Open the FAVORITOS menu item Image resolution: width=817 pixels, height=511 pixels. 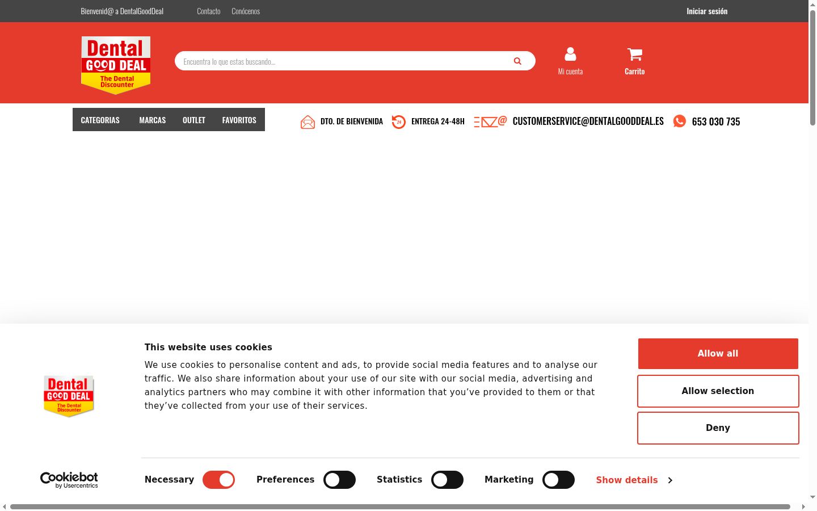pos(239,120)
